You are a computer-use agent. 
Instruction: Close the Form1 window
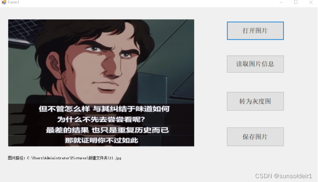point(311,2)
